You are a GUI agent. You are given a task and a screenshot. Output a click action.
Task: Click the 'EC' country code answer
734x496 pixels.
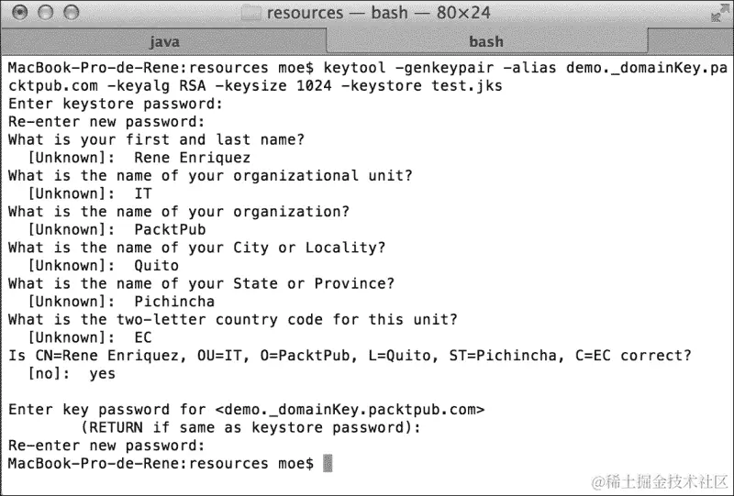143,337
